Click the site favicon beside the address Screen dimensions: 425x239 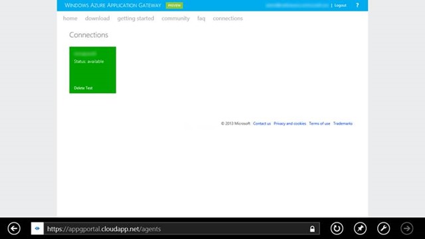tap(37, 228)
